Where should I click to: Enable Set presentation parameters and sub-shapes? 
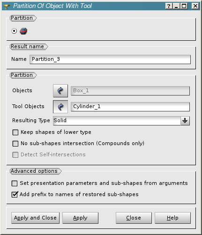(15, 184)
